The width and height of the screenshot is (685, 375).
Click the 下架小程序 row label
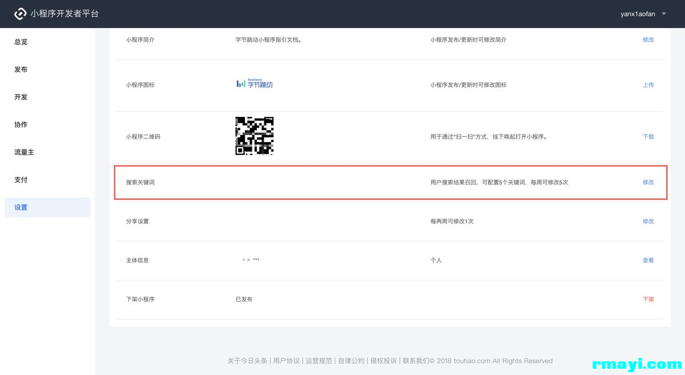140,299
